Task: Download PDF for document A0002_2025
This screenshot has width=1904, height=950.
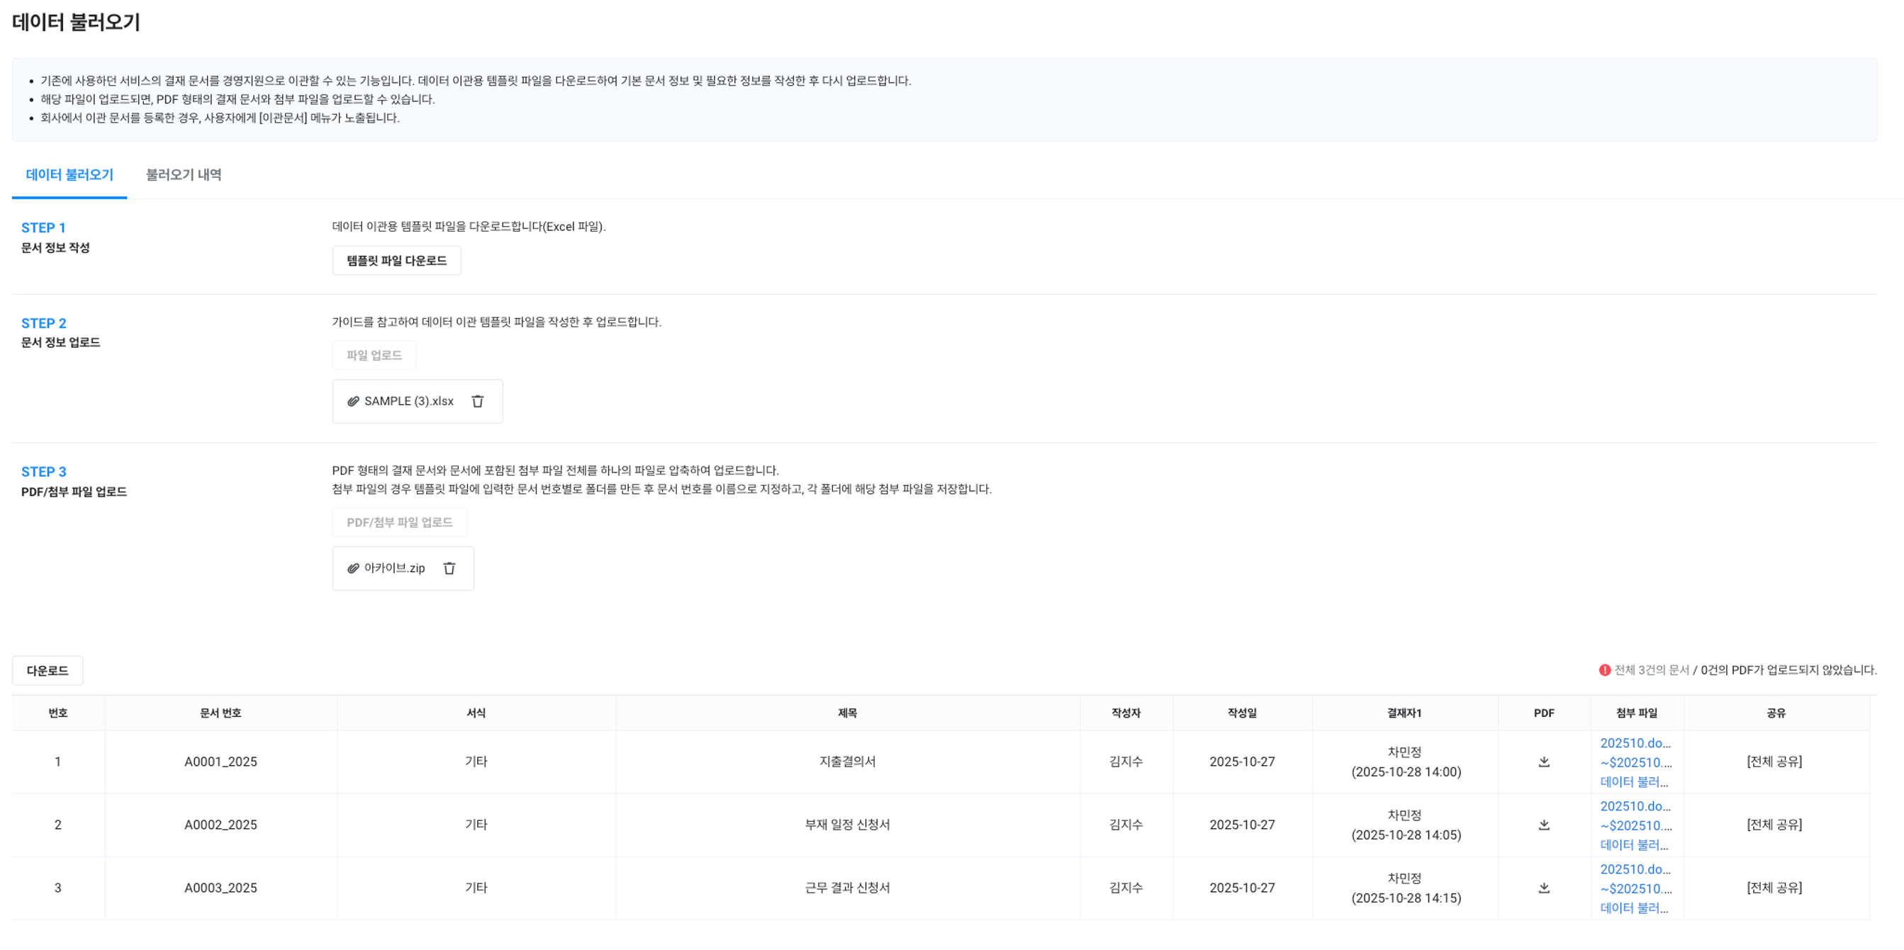Action: 1543,825
